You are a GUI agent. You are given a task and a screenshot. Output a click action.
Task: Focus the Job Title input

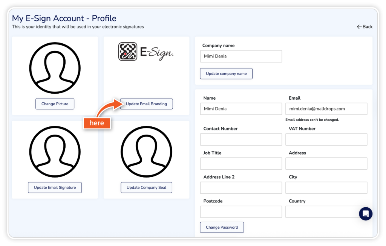coord(241,164)
